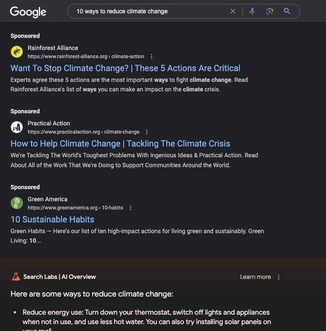326x331 pixels.
Task: Click the Search Labs flask icon
Action: [16, 277]
